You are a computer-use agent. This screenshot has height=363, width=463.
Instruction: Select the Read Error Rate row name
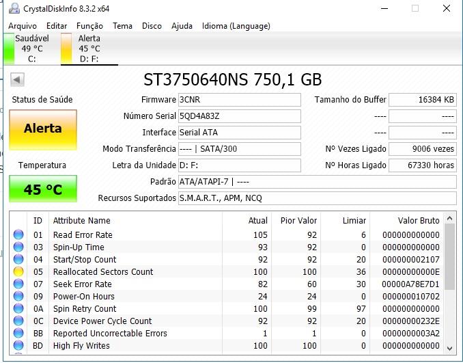click(83, 235)
